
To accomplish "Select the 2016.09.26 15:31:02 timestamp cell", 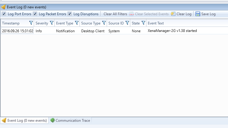I will (17, 31).
